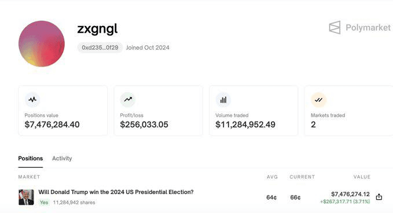Viewport: 393px width, 213px height.
Task: Copy wallet address 0xd235...0f29
Action: (100, 47)
